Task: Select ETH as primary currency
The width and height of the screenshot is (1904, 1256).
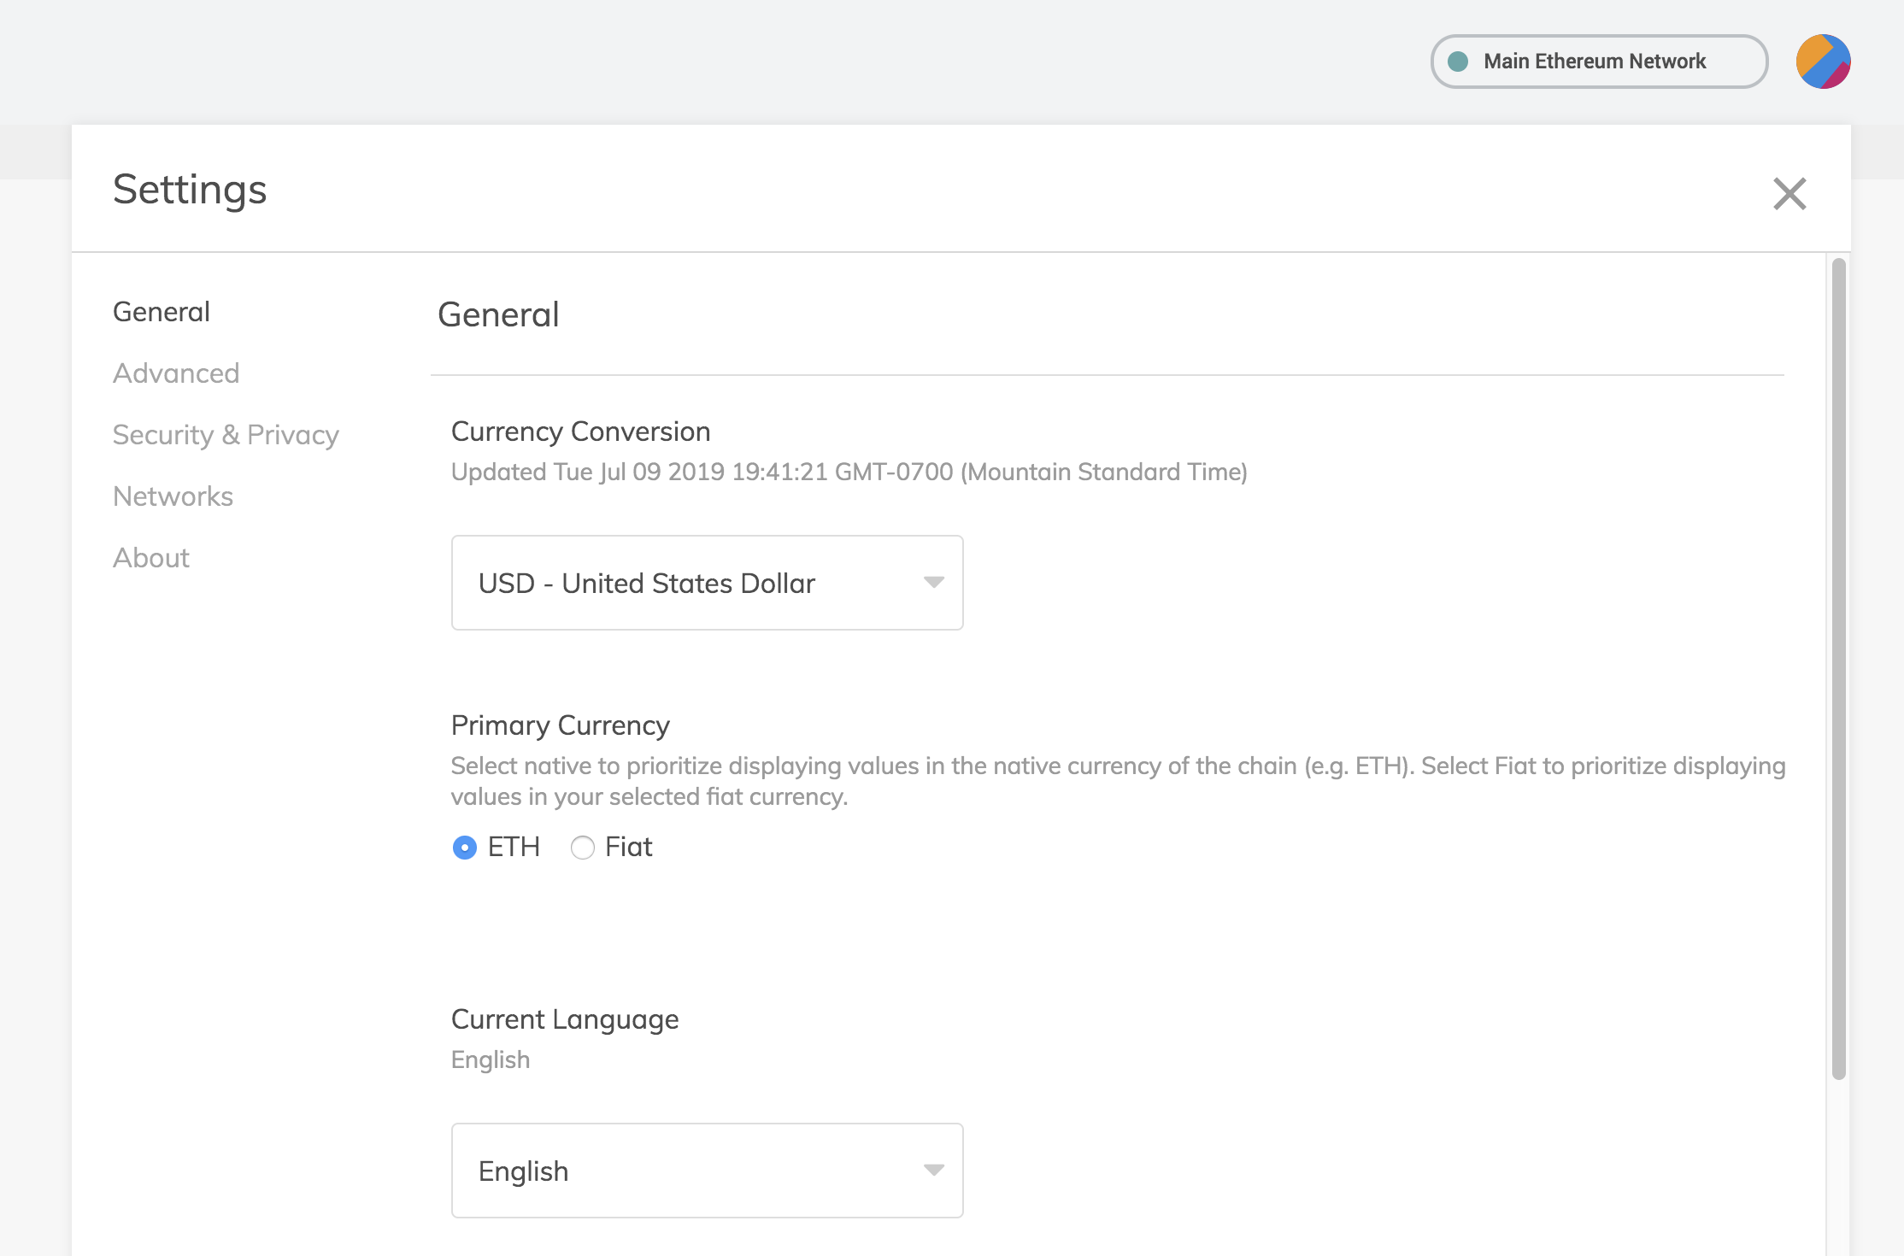Action: (465, 848)
